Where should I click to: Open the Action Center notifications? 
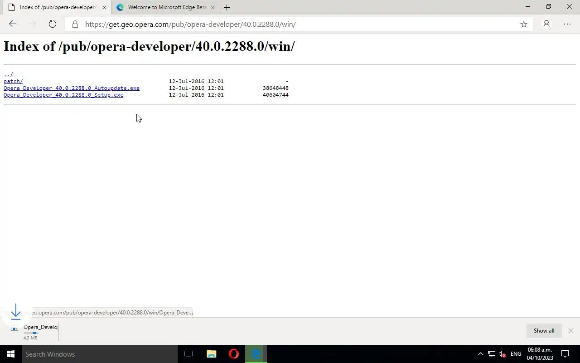[x=565, y=354]
